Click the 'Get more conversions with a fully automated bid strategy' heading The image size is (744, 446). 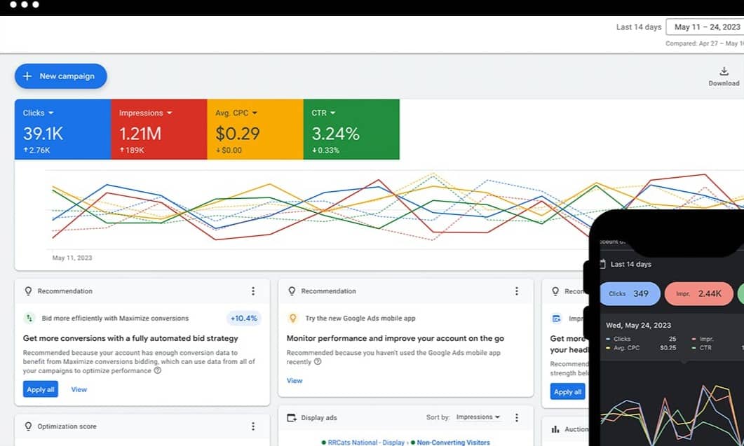pos(130,338)
